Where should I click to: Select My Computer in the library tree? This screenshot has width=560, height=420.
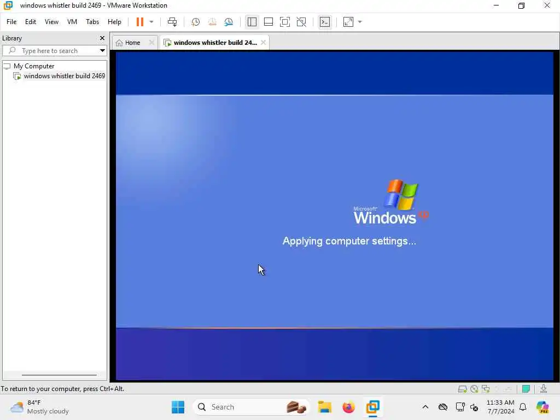tap(34, 66)
